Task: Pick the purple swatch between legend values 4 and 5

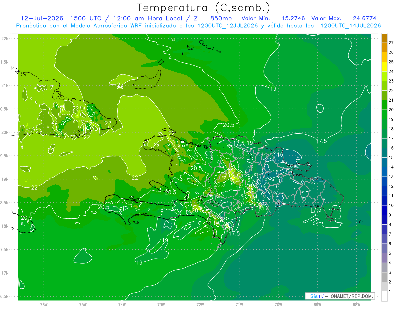Action: coord(384,258)
